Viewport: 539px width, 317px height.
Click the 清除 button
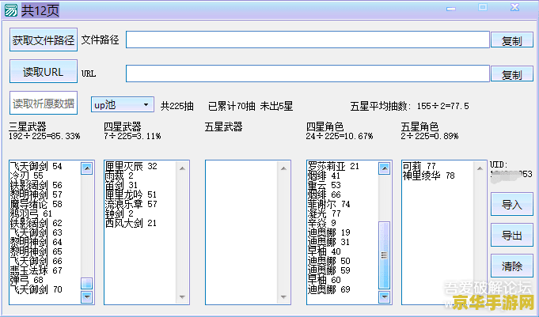click(x=512, y=266)
